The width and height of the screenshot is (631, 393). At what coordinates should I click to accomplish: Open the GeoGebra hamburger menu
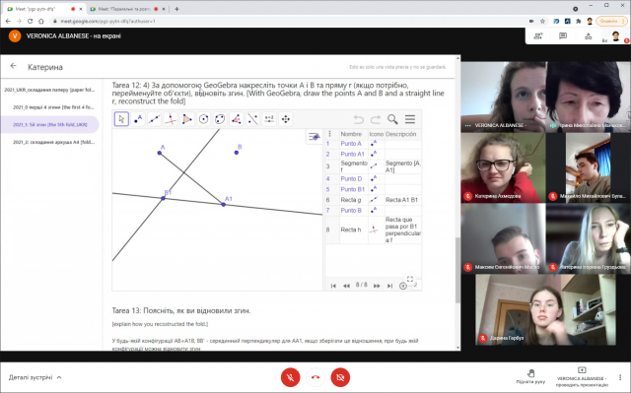point(410,119)
